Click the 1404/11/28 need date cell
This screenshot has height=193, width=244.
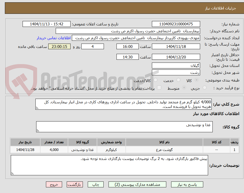[x=25, y=150]
